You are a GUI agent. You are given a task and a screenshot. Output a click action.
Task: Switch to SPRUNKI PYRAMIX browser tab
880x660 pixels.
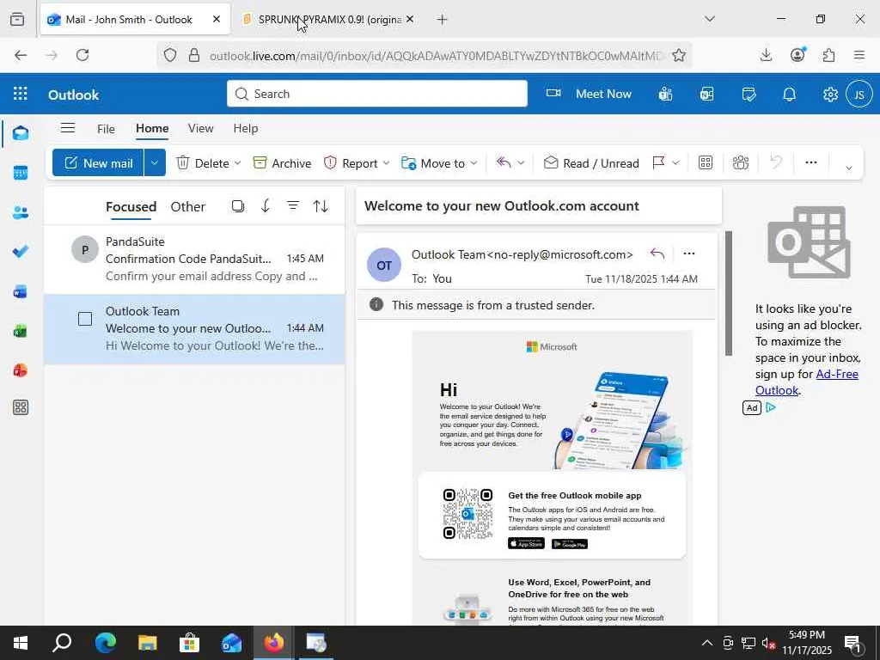point(329,19)
